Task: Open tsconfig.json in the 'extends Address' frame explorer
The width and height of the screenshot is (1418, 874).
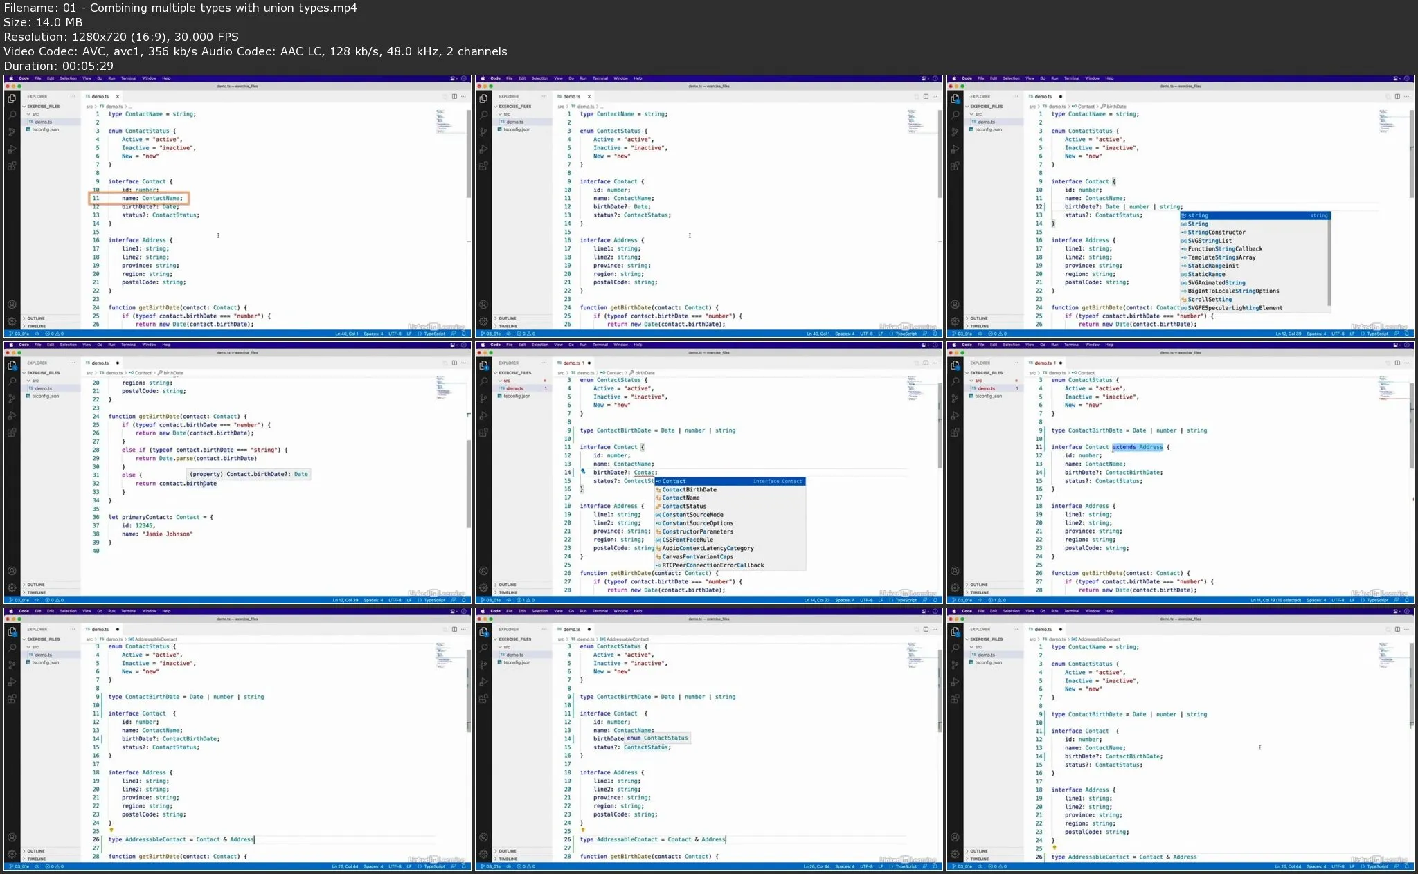Action: (x=989, y=396)
